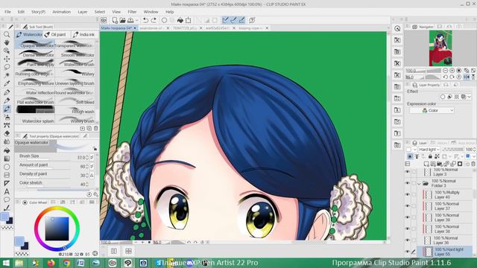Hide Layer 37 with its eye icon
Image resolution: width=477 pixels, height=268 pixels.
[x=408, y=206]
